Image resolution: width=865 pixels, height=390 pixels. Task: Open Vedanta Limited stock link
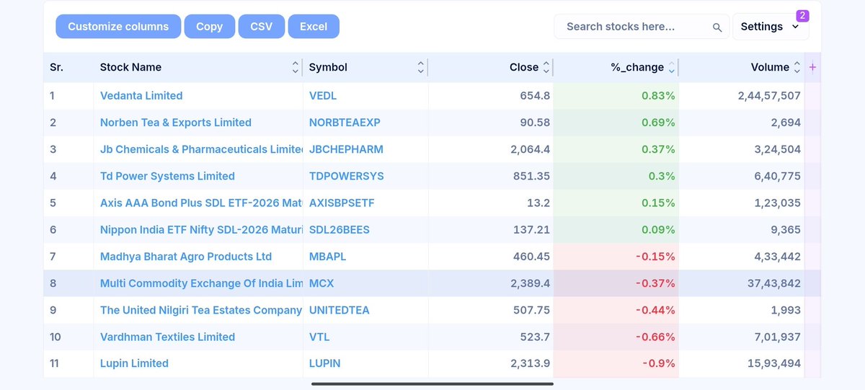(141, 96)
